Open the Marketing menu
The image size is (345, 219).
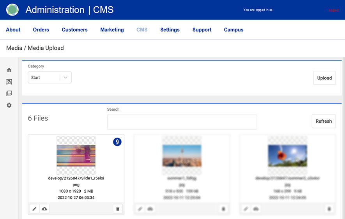pos(112,30)
